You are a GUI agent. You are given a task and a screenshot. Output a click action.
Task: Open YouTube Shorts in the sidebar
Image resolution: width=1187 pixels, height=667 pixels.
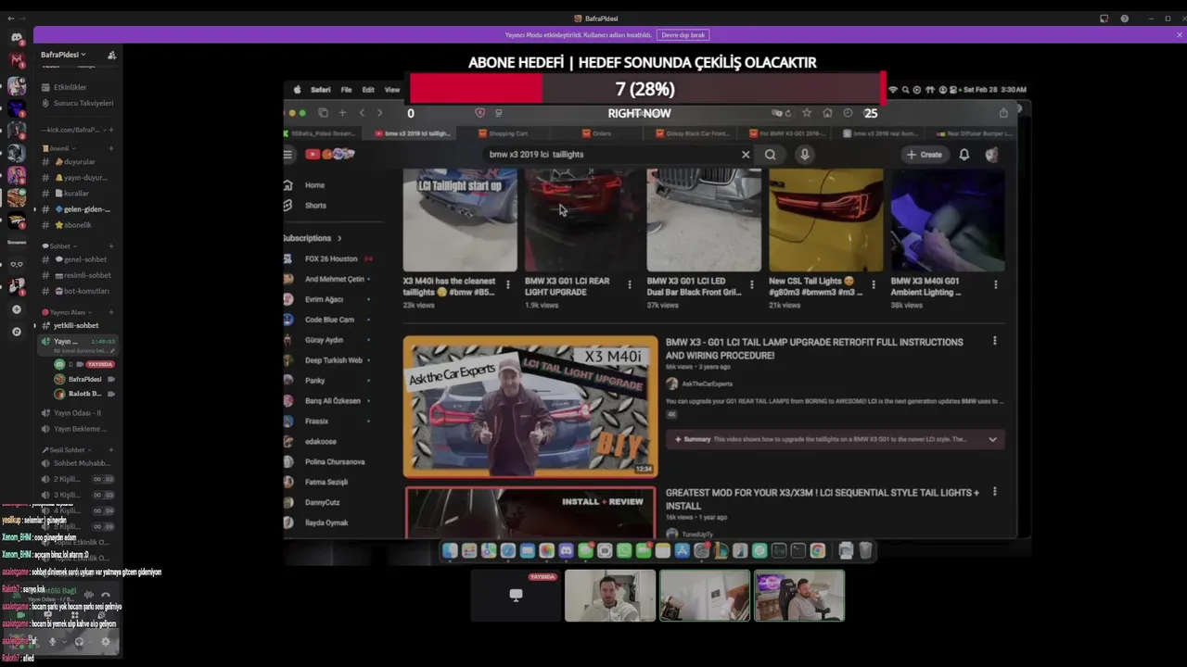(x=315, y=206)
